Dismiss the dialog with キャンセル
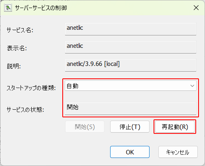 178,152
